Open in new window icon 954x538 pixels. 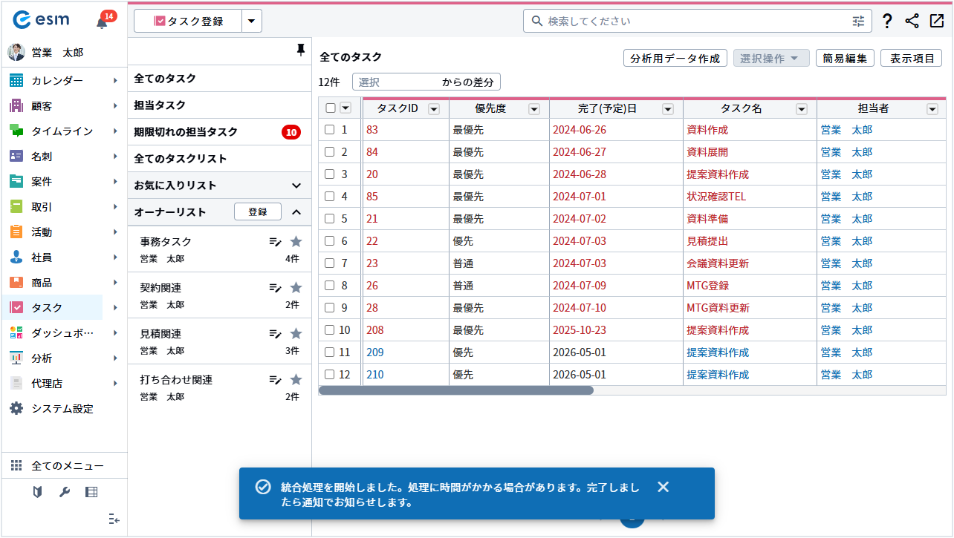936,21
